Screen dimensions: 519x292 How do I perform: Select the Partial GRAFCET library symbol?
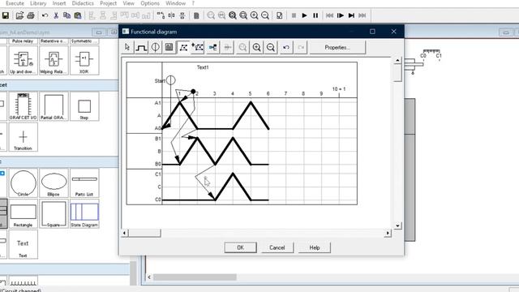click(54, 106)
